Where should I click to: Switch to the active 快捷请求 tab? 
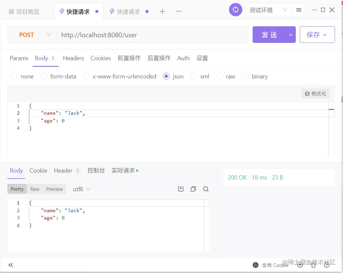click(x=78, y=11)
